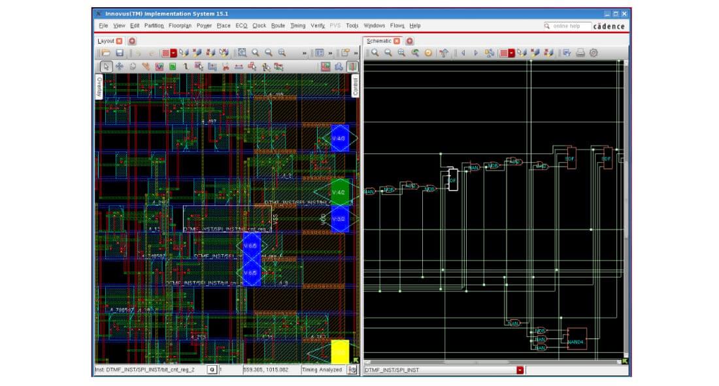Select the blue V:4/3 marker in layout
The width and height of the screenshot is (719, 386).
pos(340,138)
